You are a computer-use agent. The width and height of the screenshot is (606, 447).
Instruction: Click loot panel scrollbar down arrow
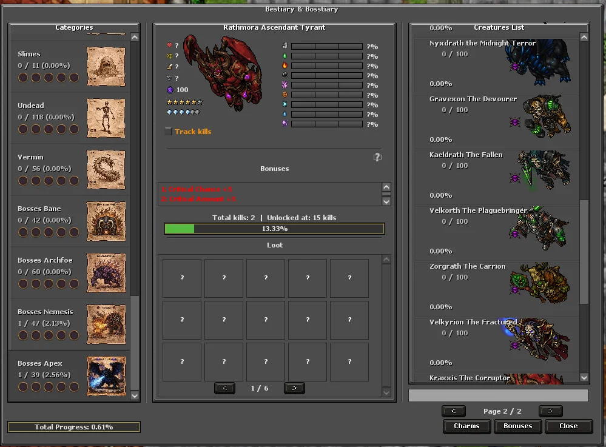click(386, 393)
